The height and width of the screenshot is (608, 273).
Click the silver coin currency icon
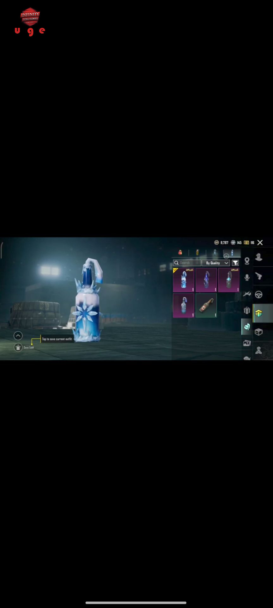click(233, 243)
